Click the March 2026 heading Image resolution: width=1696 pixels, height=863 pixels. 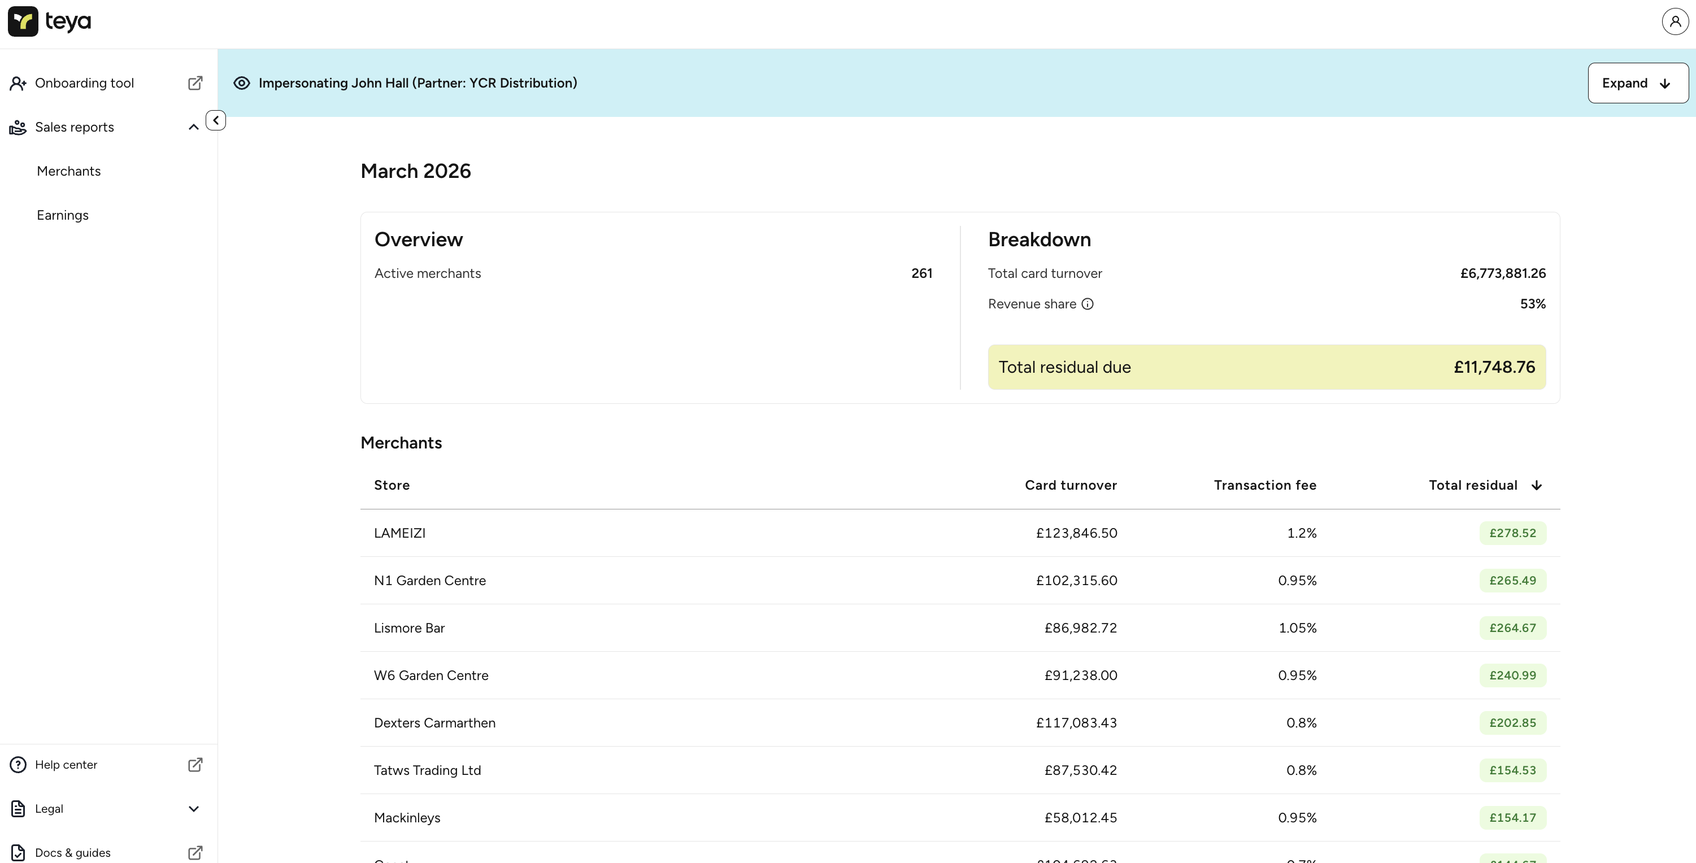[415, 171]
